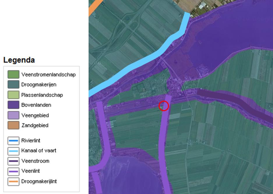Screen dimensions: 273x194
Task: Click the text 'Zandgebied'
Action: coord(35,125)
